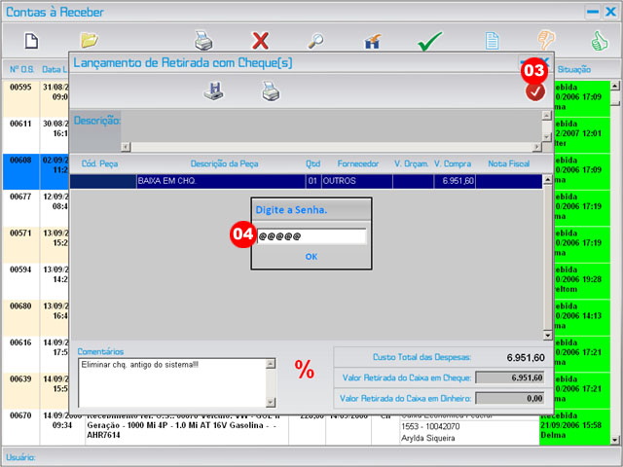Click the save disk icon in dialog
This screenshot has width=623, height=467.
point(214,90)
